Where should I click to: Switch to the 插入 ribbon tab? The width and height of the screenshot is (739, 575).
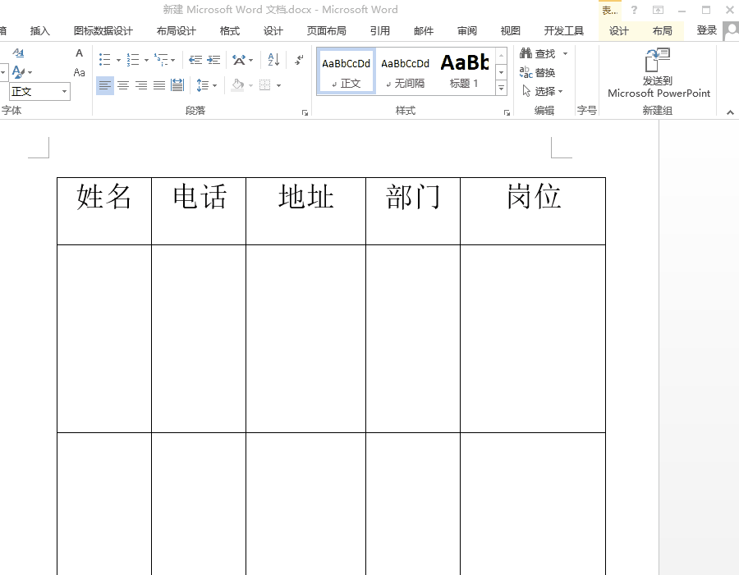pos(40,29)
